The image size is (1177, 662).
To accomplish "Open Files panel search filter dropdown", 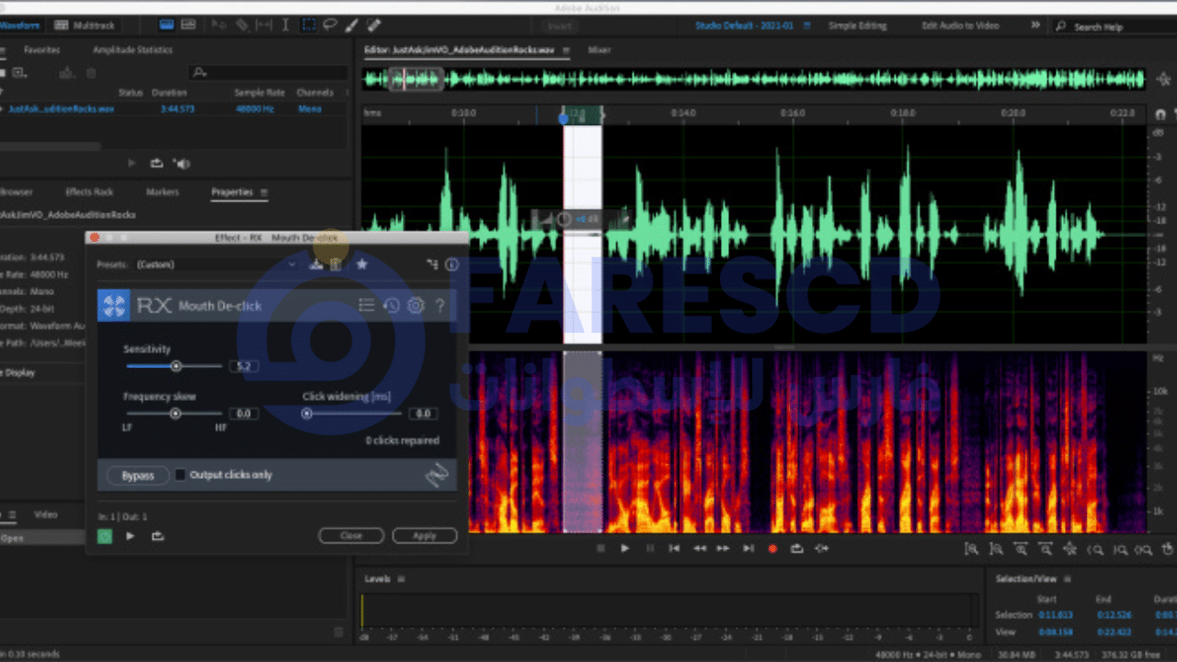I will 200,73.
